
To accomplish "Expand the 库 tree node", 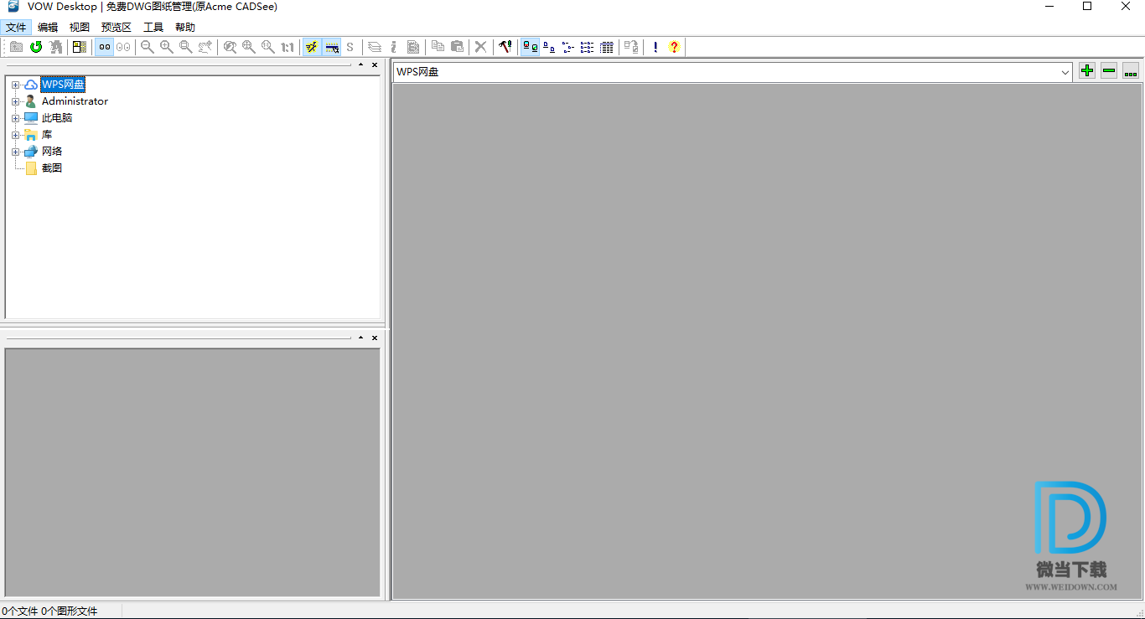I will click(15, 135).
